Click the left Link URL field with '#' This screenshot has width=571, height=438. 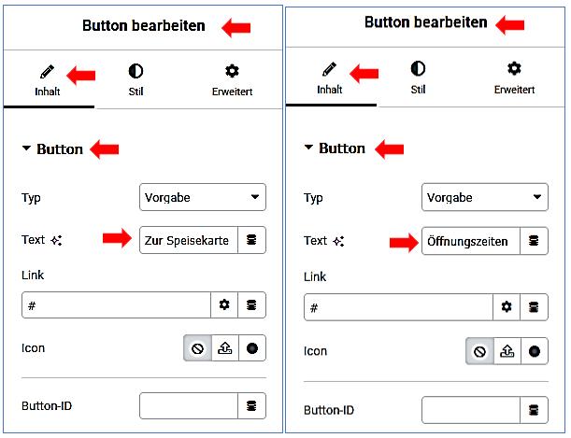tap(116, 305)
